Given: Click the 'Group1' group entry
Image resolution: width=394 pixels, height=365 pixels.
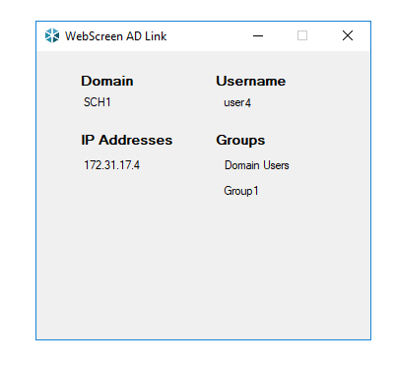Looking at the screenshot, I should click(x=241, y=191).
